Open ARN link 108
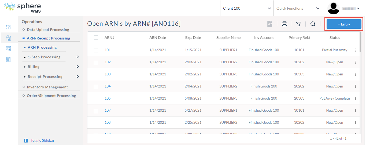Viewport: 366px width, 146px height. pos(108,122)
